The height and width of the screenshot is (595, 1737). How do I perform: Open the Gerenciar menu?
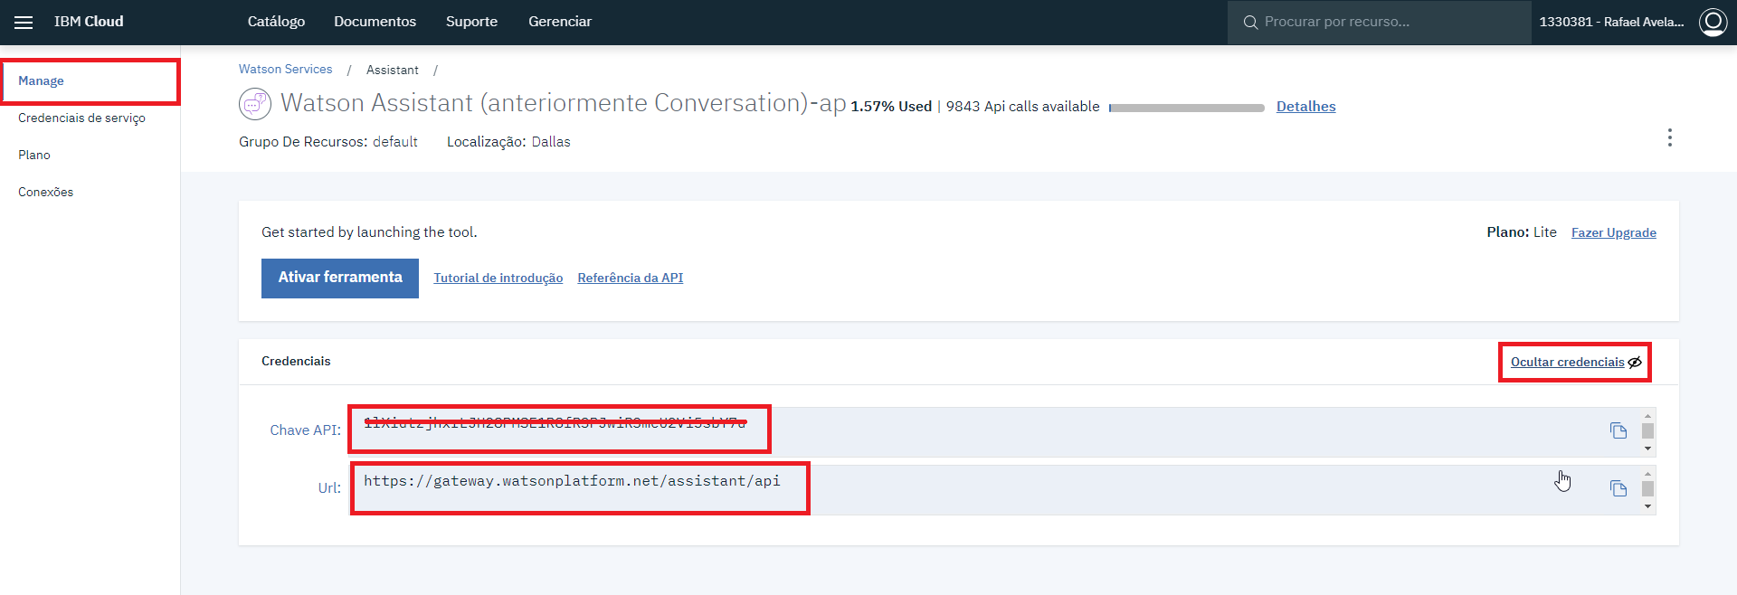pyautogui.click(x=560, y=22)
